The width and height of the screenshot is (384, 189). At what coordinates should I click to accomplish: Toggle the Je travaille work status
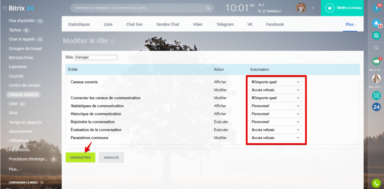coord(270,11)
